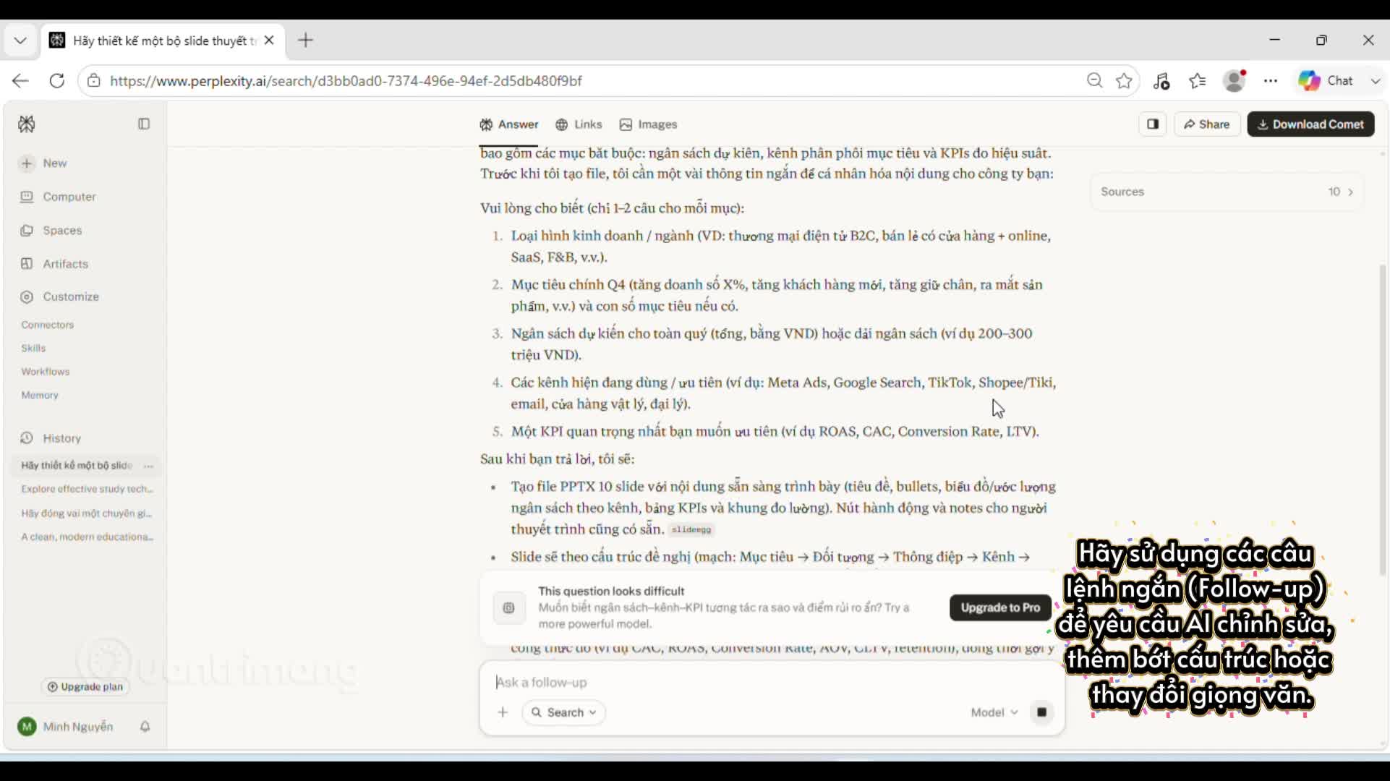Open the browser profile avatar
Screen dimensions: 1390x781
pos(1235,81)
